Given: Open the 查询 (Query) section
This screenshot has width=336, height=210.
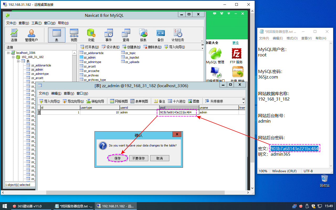Looking at the screenshot, I should coord(126,35).
